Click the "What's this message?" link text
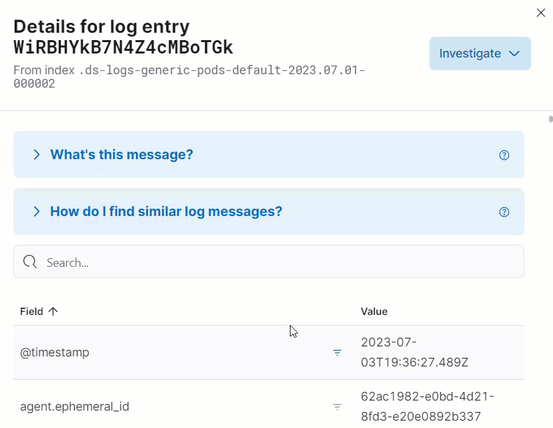 coord(122,154)
